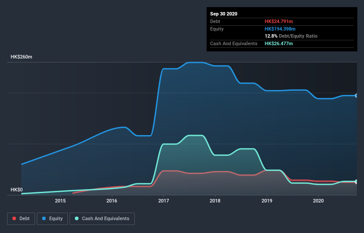The image size is (364, 233).
Task: Click the HK$24.791m debt value
Action: [278, 21]
